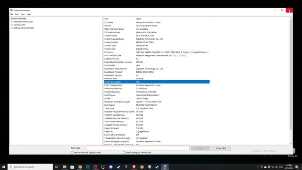Screen dimensions: 302x170
Task: Select the highlighted Secure Boot State row
Action: [157, 82]
